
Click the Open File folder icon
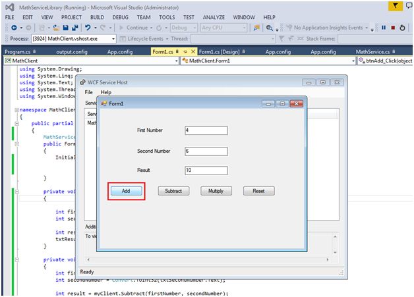point(56,28)
